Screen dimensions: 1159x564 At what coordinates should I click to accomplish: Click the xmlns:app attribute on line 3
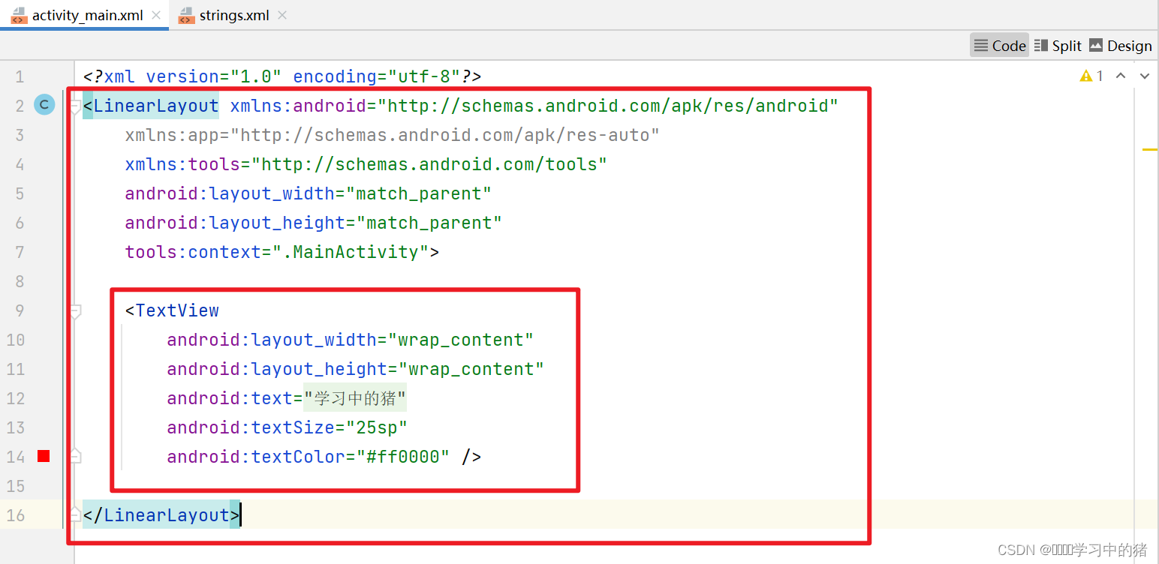click(x=393, y=135)
